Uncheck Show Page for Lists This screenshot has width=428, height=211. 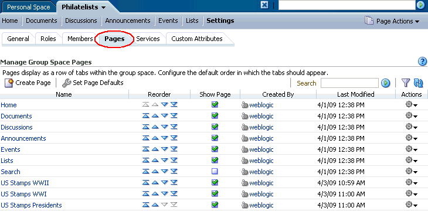(x=215, y=160)
